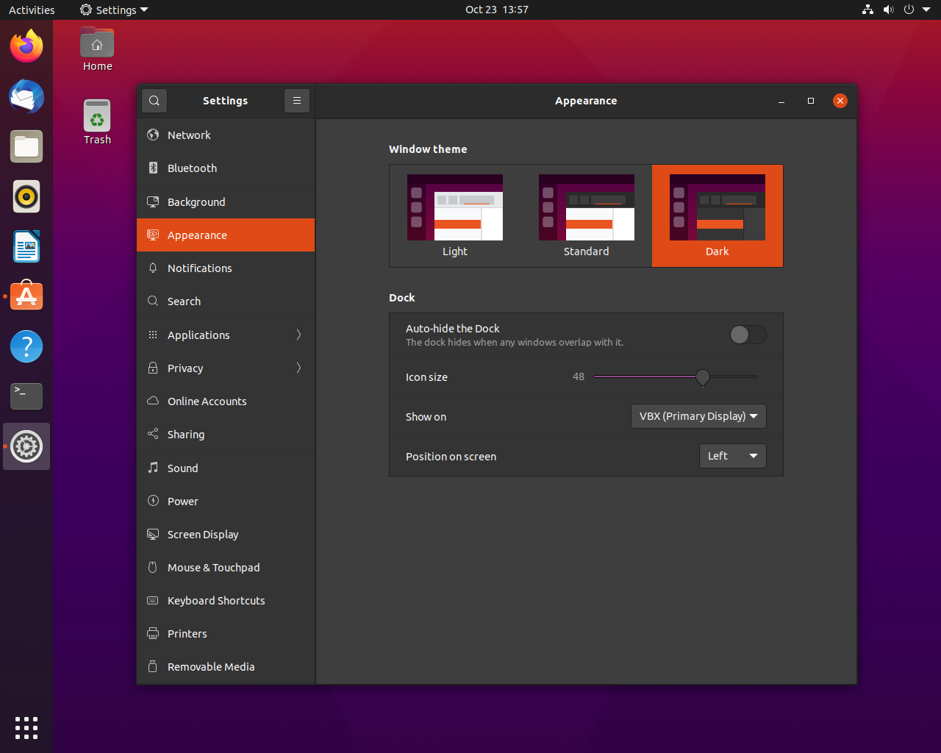This screenshot has height=753, width=941.
Task: Launch Terminal from the dock
Action: (x=26, y=396)
